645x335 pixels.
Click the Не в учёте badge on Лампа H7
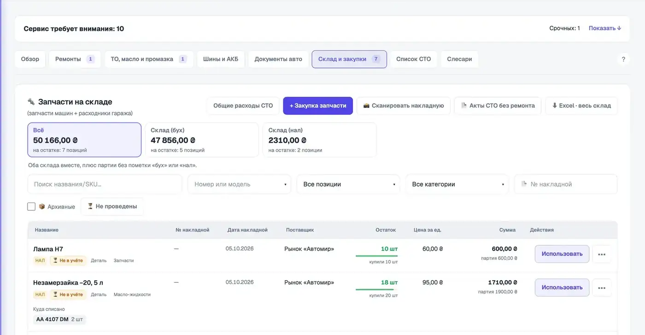67,260
